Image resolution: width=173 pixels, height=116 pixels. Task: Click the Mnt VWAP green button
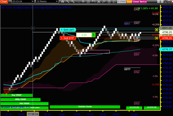(24, 104)
